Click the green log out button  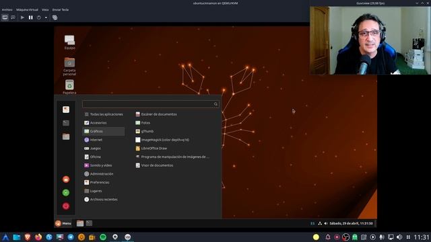point(66,193)
